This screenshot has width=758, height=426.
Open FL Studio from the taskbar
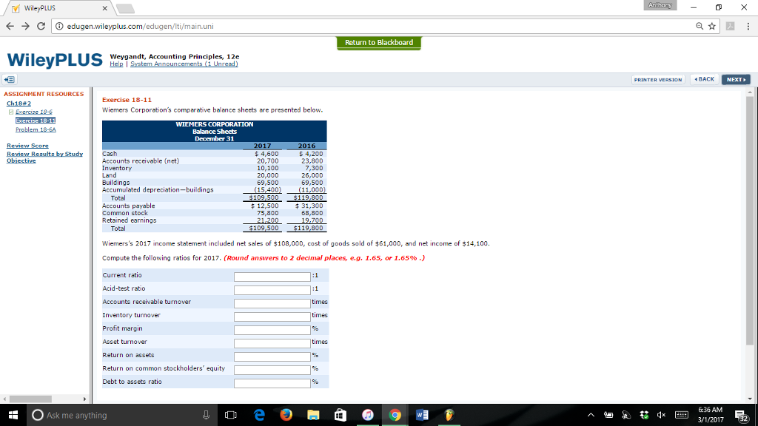tap(449, 415)
